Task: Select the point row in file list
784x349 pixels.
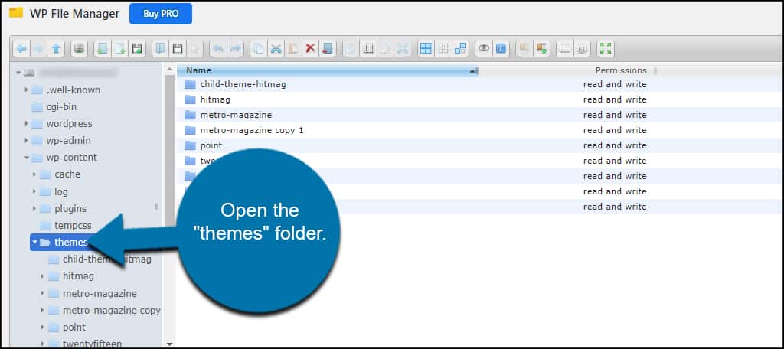Action: tap(480, 145)
